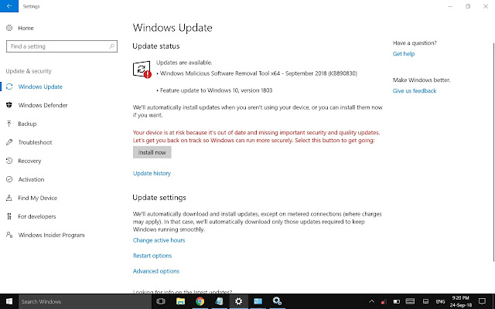The height and width of the screenshot is (309, 495).
Task: Click the Updates are available text
Action: 184,63
